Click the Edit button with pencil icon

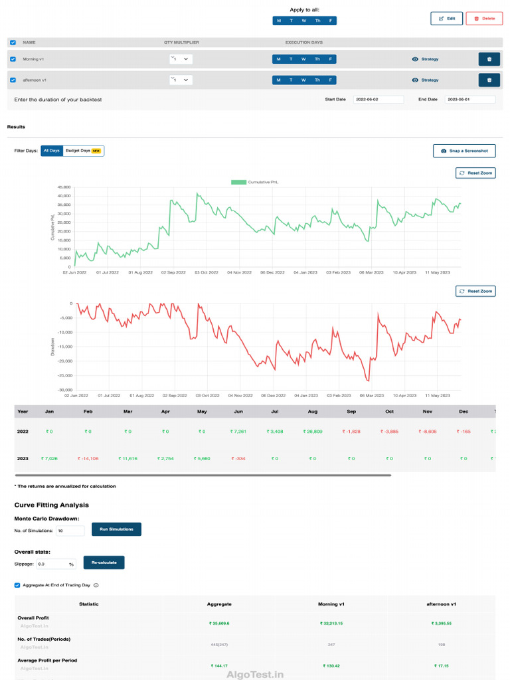446,19
